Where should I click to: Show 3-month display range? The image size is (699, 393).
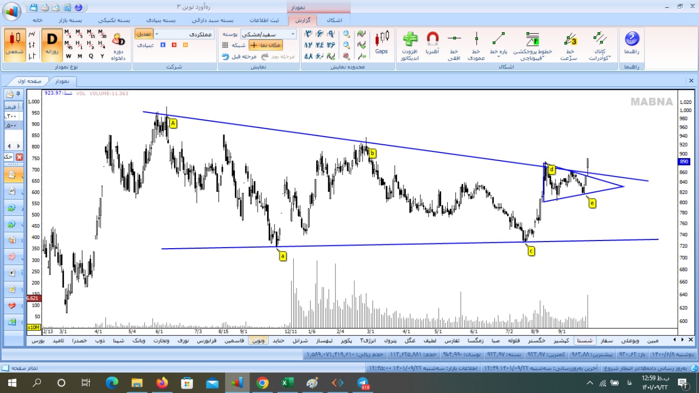click(x=308, y=34)
